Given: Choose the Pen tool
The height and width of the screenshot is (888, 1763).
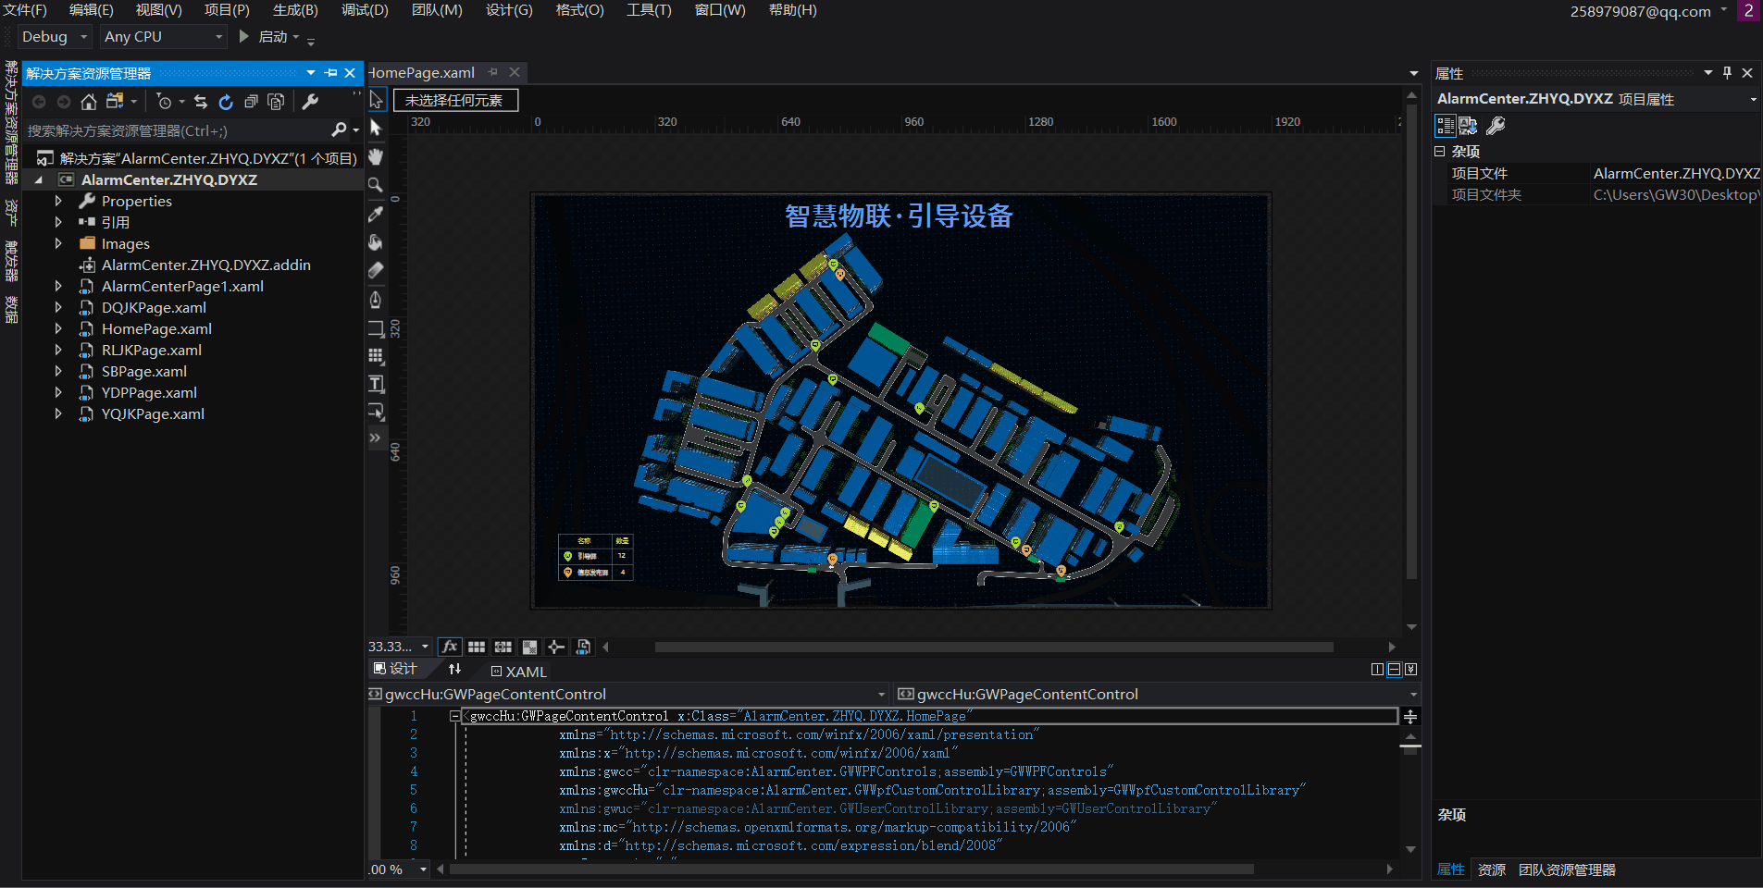Looking at the screenshot, I should pyautogui.click(x=376, y=300).
